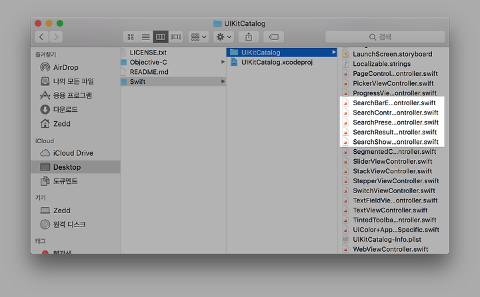Viewport: 480px width, 297px height.
Task: Open AirDrop in the sidebar
Action: click(x=75, y=67)
